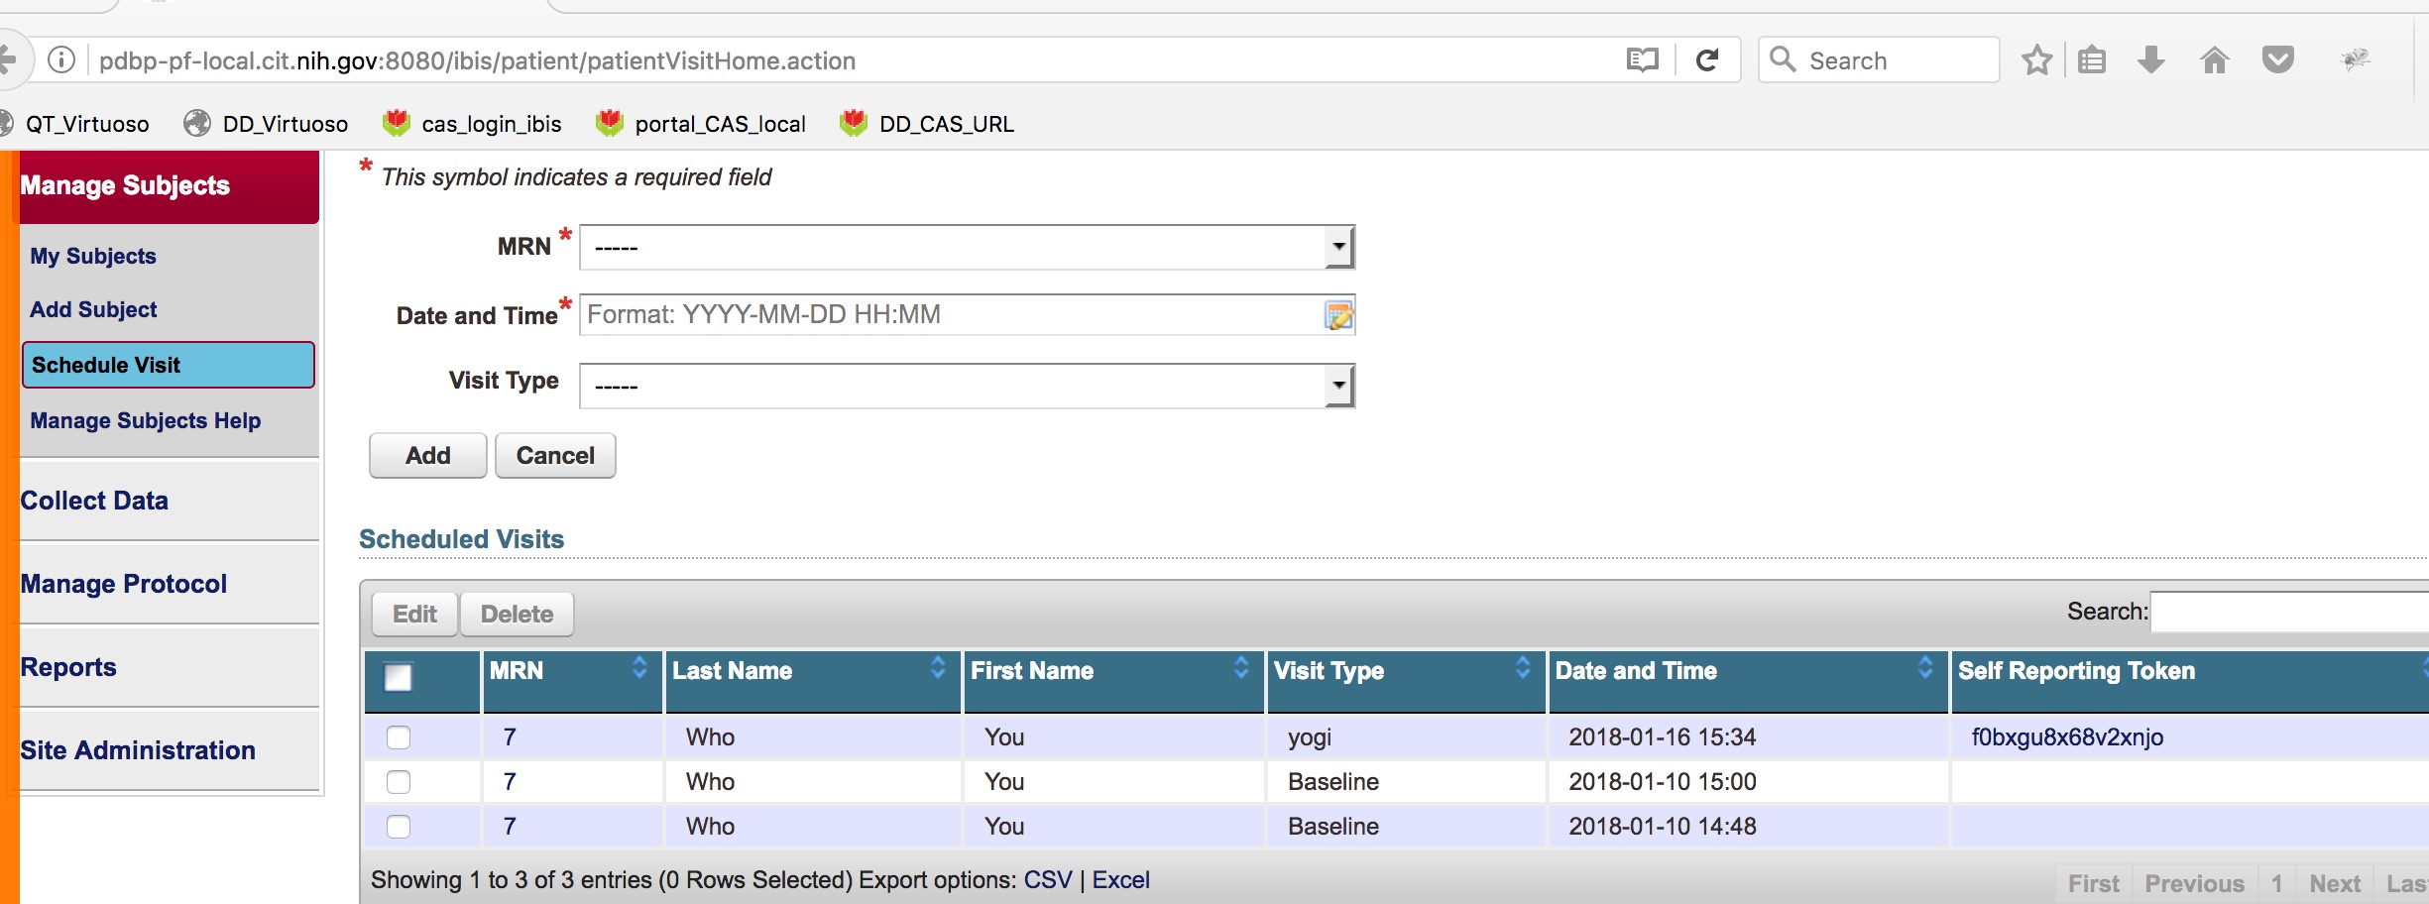
Task: Bookmark this page with the star icon
Action: (2037, 60)
